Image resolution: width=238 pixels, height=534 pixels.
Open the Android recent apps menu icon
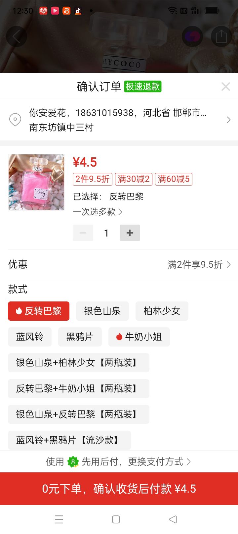click(59, 519)
